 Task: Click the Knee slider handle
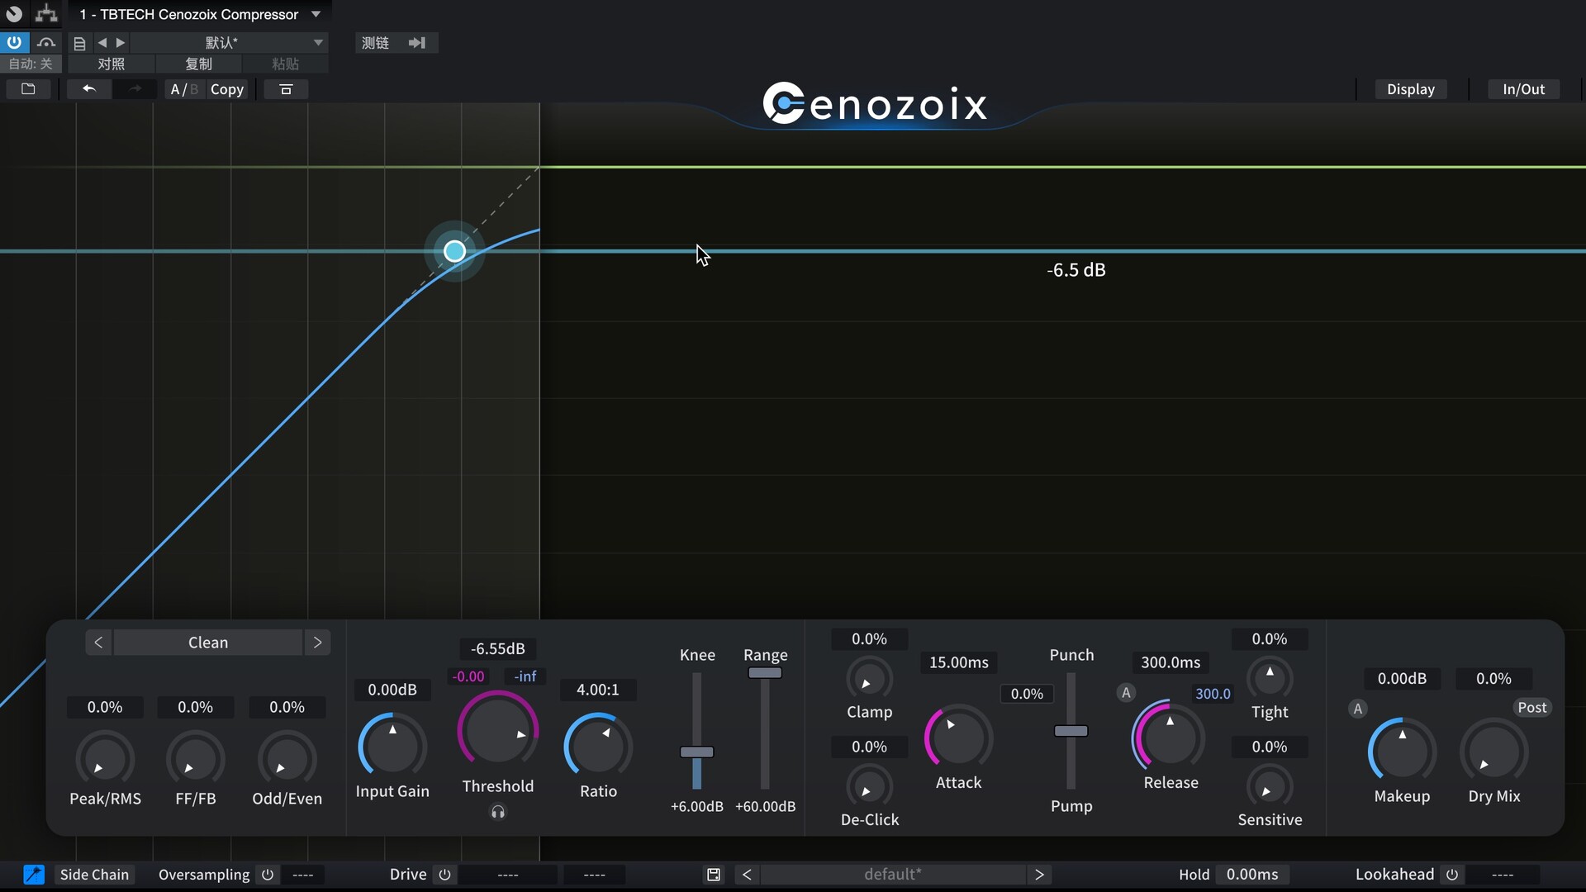click(x=696, y=752)
